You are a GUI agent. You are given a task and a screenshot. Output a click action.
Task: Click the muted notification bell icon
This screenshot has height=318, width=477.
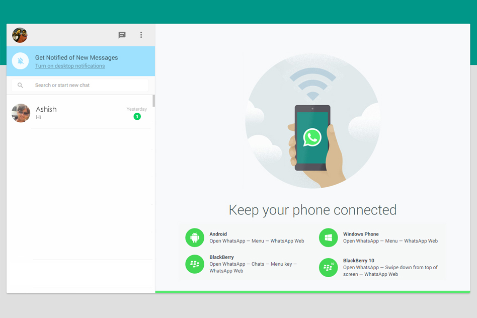20,61
